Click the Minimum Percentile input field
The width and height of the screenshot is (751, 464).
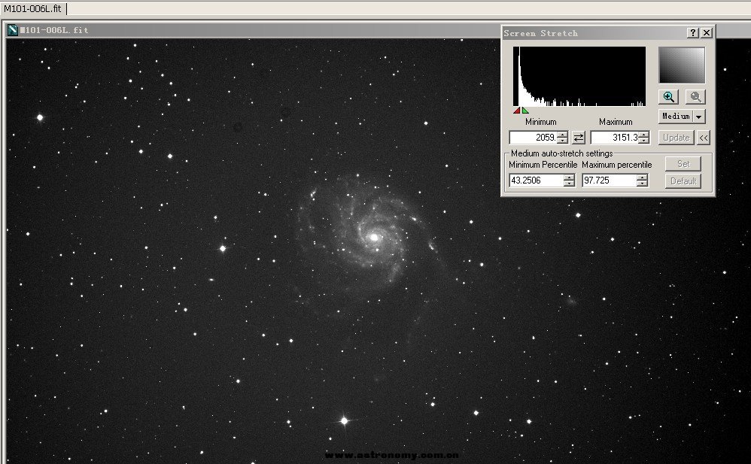tap(535, 180)
